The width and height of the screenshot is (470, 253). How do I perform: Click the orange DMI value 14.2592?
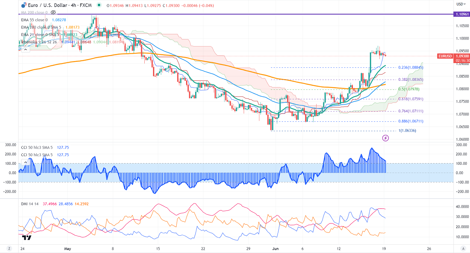[x=82, y=204]
